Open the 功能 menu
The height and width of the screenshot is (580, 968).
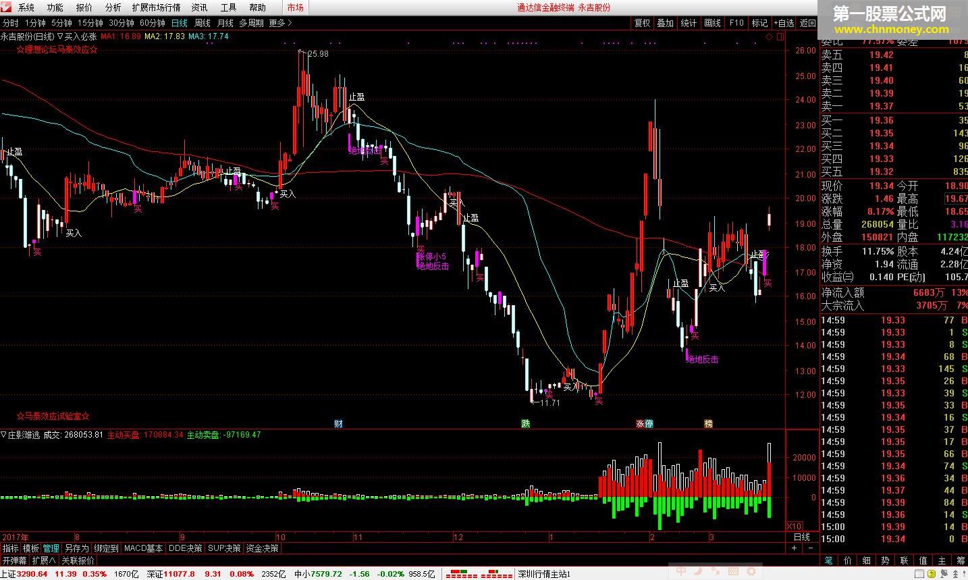(x=55, y=7)
